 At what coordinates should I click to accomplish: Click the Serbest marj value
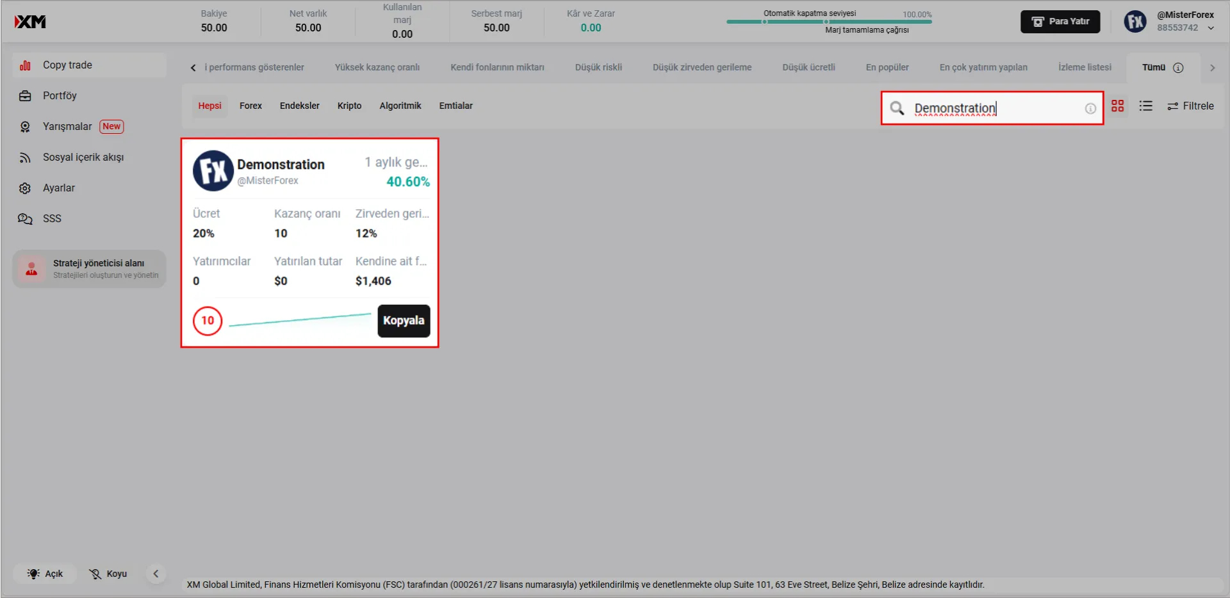[496, 28]
